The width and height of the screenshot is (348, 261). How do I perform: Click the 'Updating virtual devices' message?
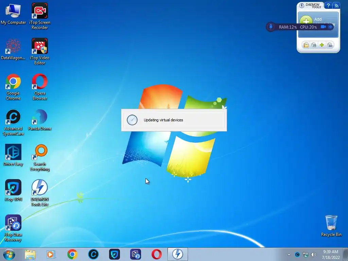click(163, 120)
